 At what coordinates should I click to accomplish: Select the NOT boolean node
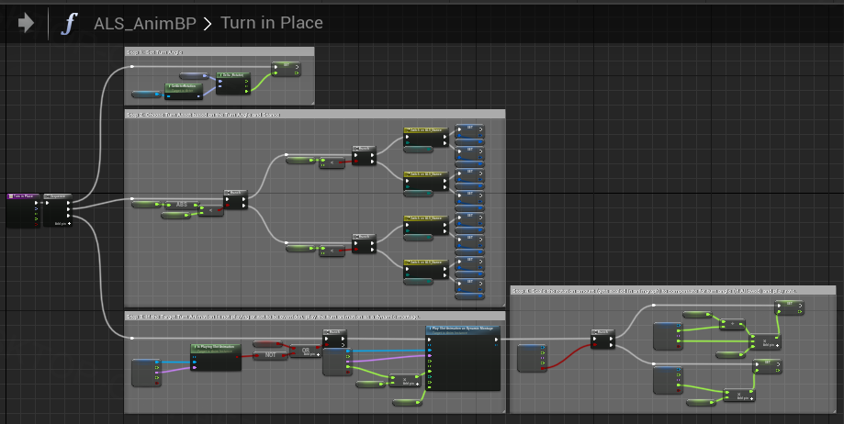[x=269, y=354]
